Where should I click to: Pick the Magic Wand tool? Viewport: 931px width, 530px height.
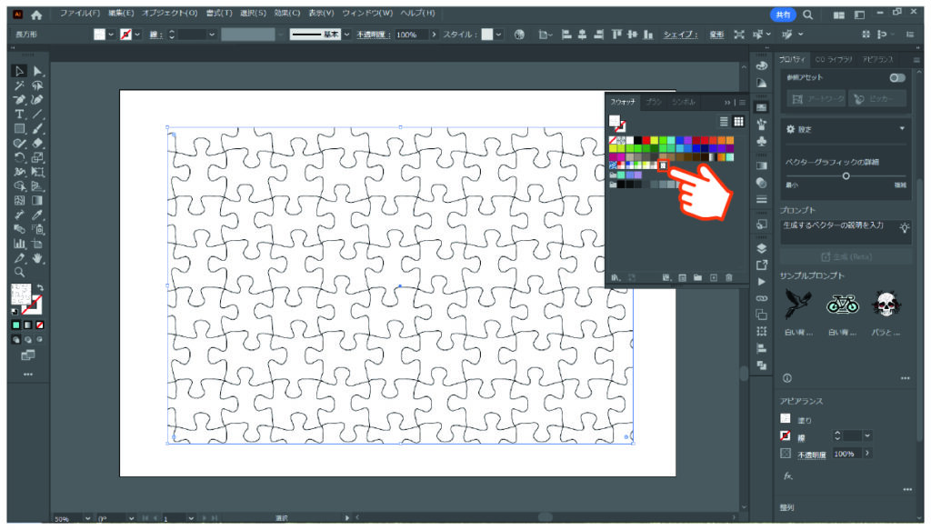(19, 85)
